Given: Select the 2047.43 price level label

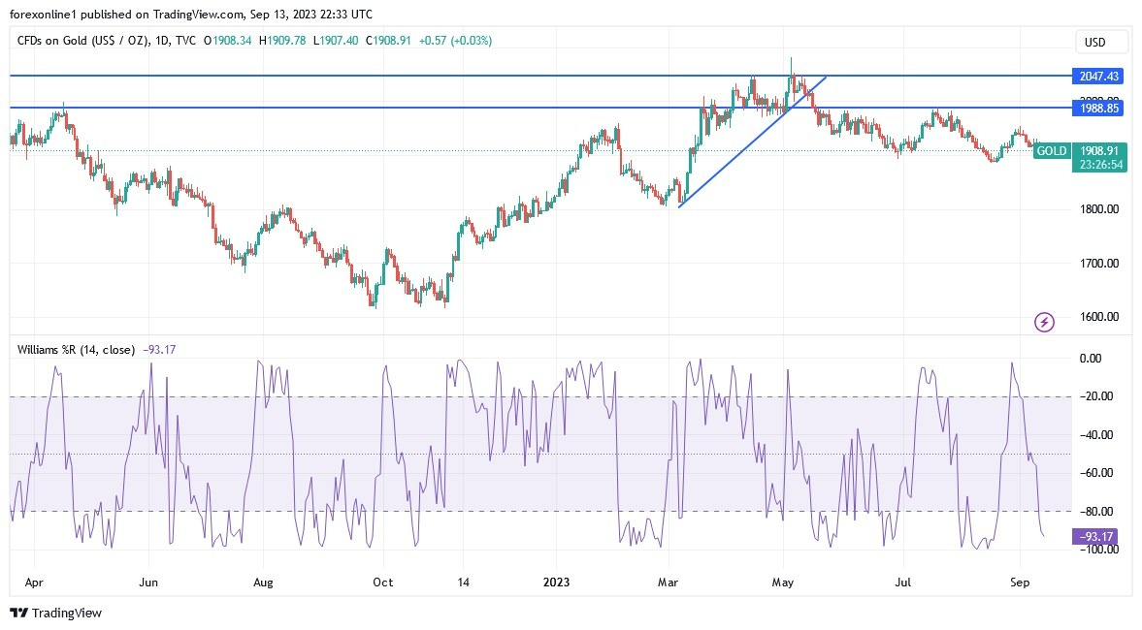Looking at the screenshot, I should pos(1097,75).
